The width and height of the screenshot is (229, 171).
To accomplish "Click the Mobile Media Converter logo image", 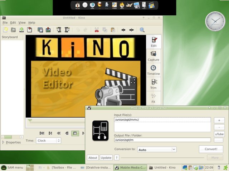I will 100,131.
